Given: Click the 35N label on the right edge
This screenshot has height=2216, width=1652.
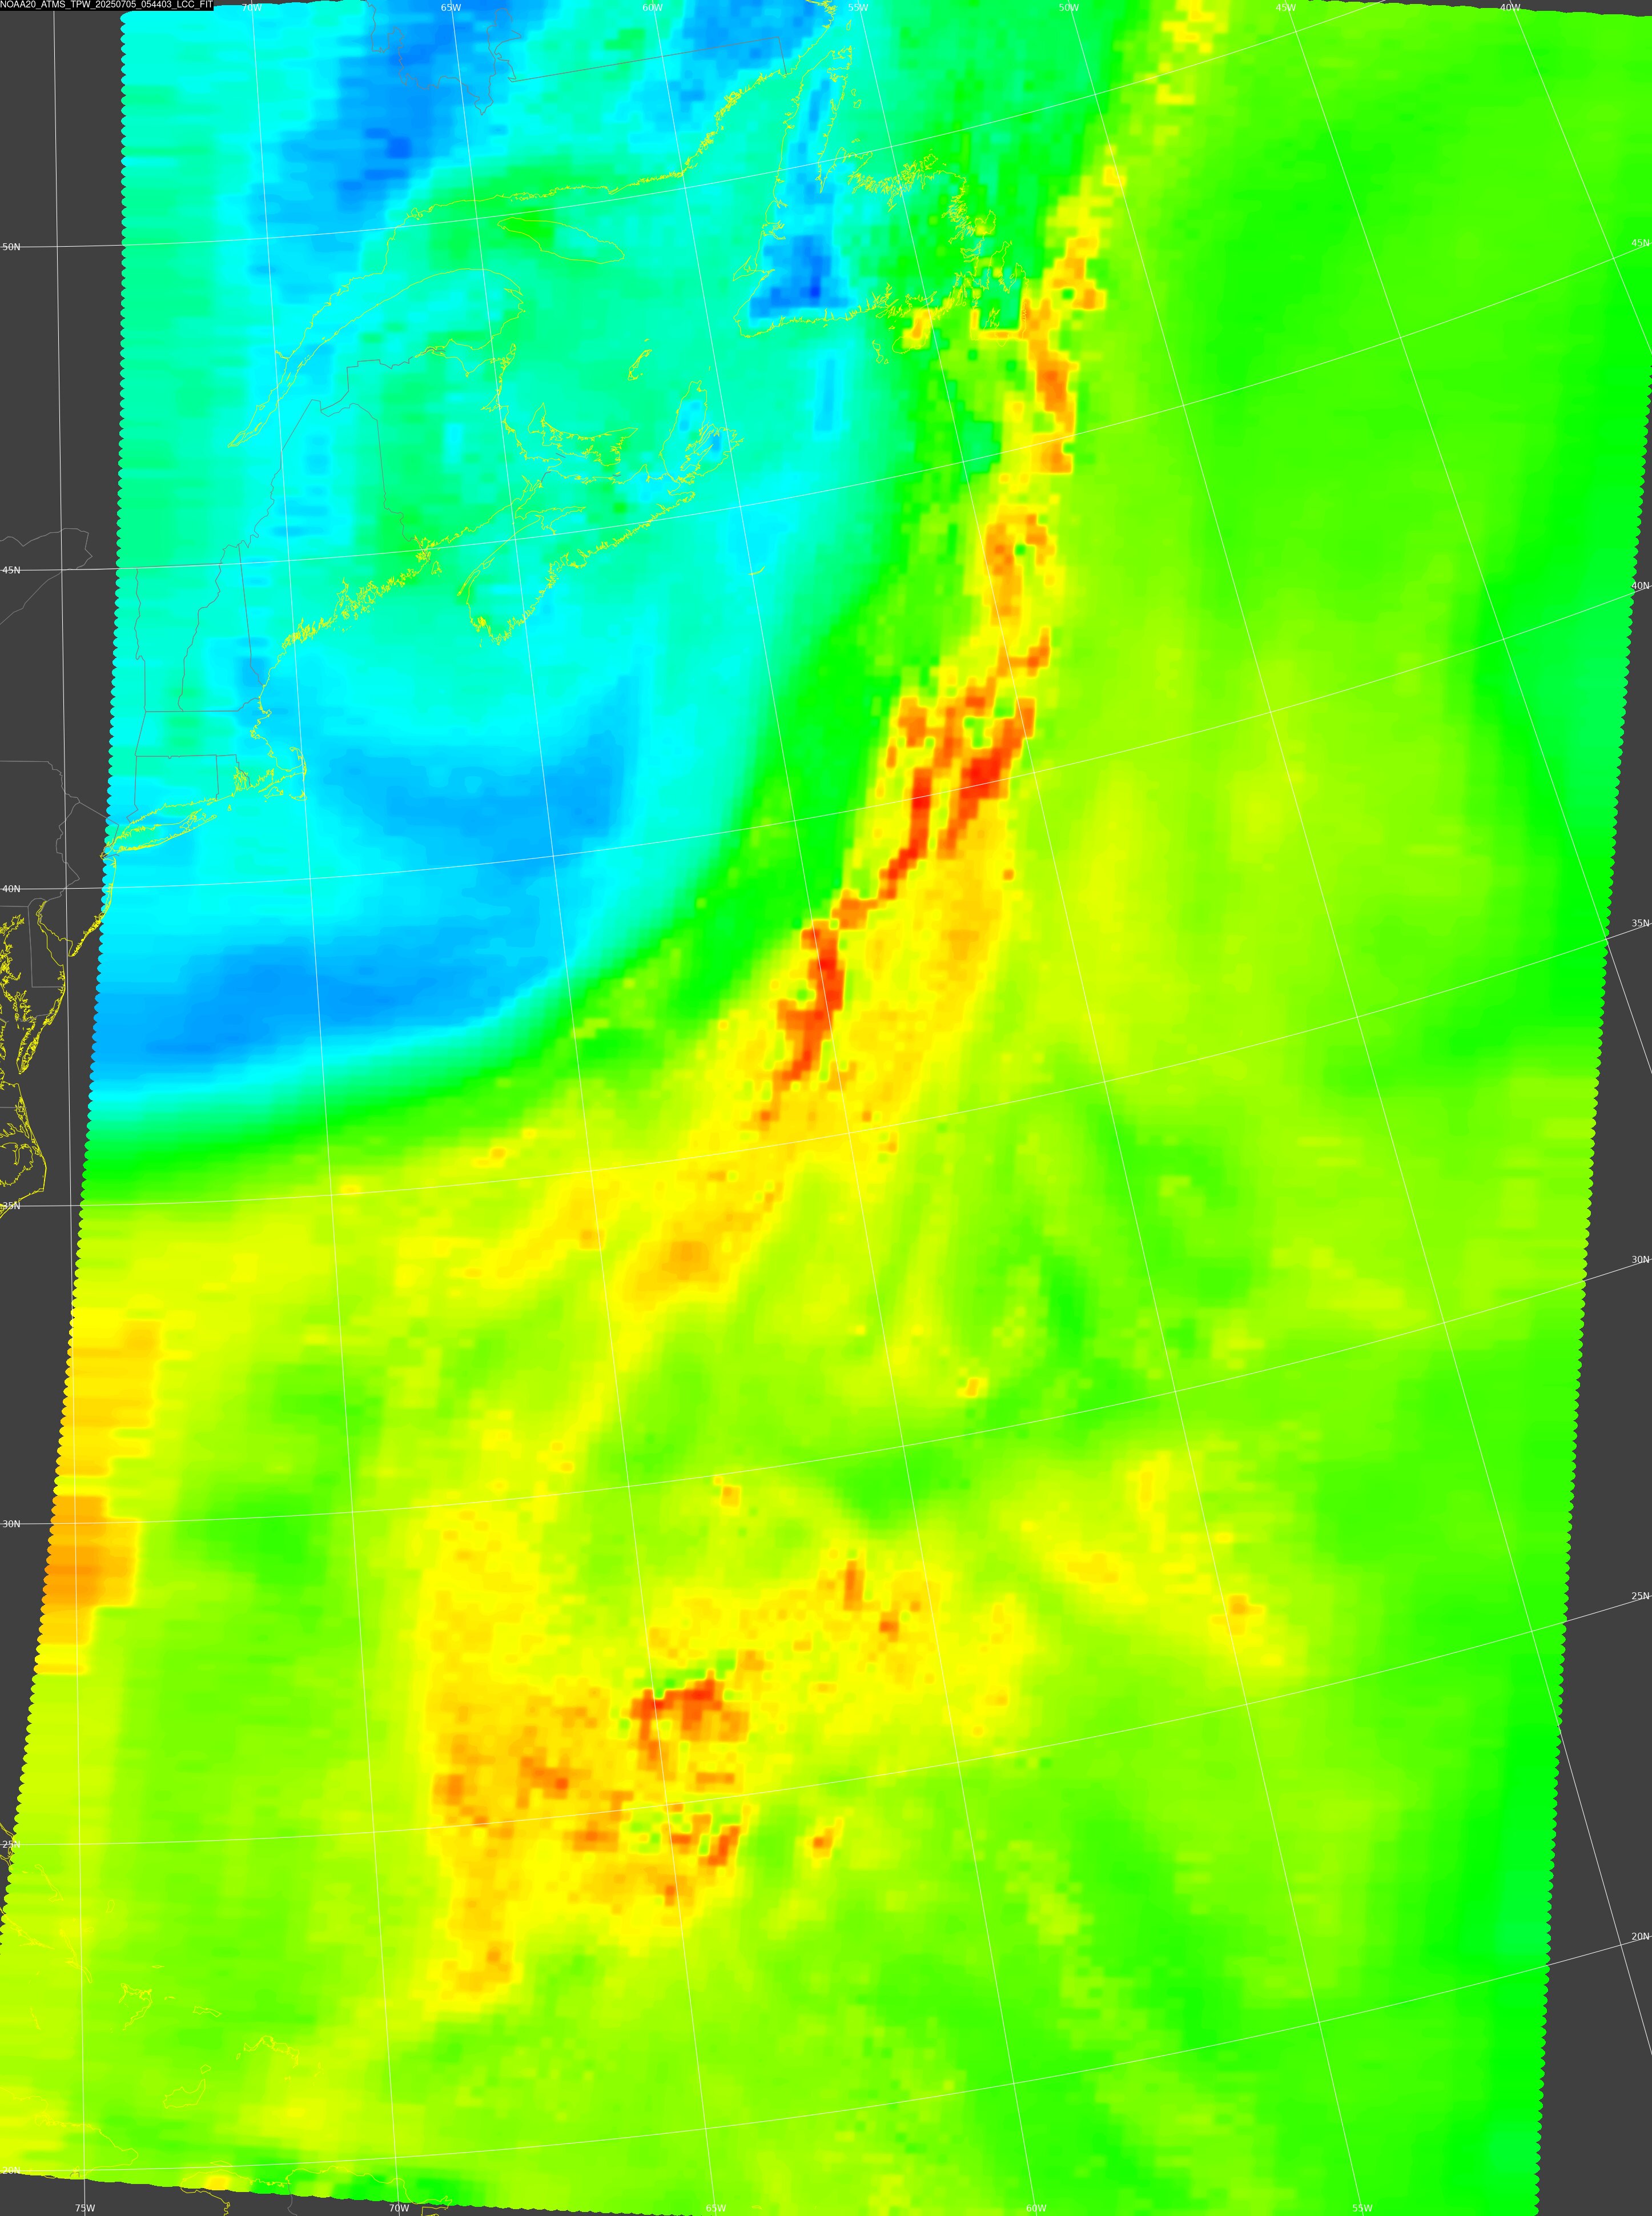Looking at the screenshot, I should coord(1640,924).
